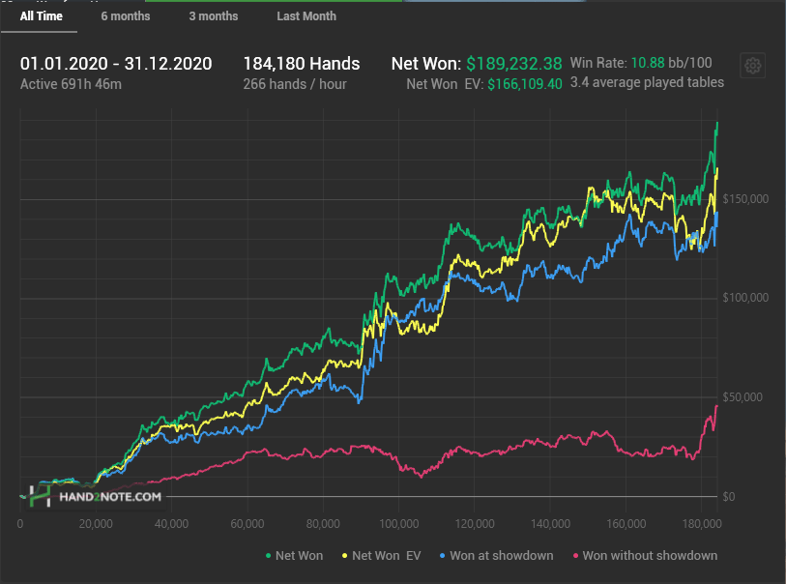
Task: Toggle the Net Won EV legend series
Action: pos(381,555)
